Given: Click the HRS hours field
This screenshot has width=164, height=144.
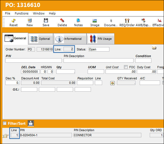Looking at the screenshot, I should click(x=43, y=72).
